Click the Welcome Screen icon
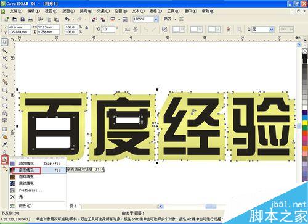308x224 pixels. point(125,19)
